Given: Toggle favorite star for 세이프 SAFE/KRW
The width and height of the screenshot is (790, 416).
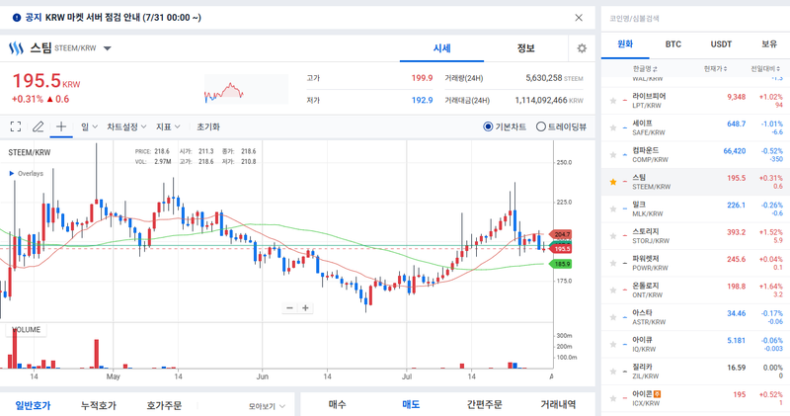Looking at the screenshot, I should (613, 128).
